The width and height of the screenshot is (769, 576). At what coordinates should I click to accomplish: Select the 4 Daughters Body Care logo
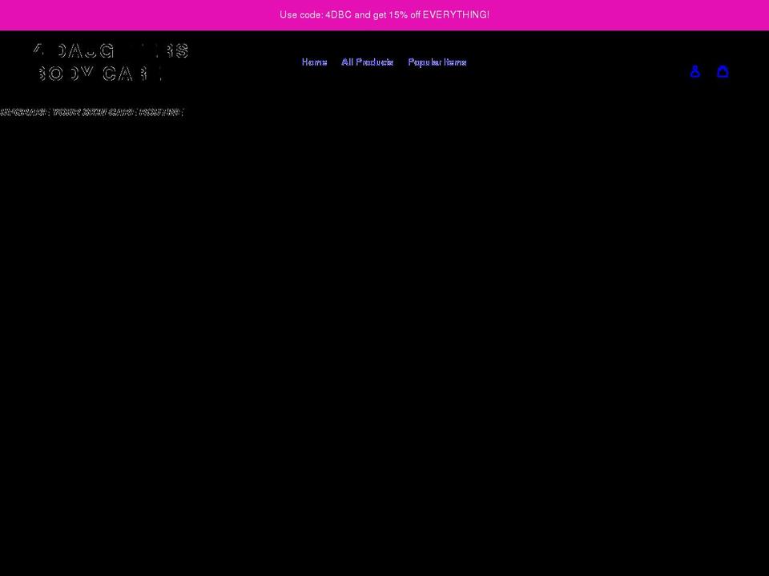click(111, 62)
